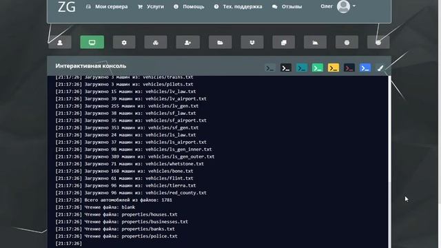Open the area chart statistics button
This screenshot has width=441, height=248.
click(316, 43)
